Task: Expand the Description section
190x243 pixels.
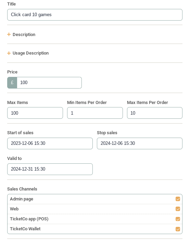Action: tap(24, 34)
